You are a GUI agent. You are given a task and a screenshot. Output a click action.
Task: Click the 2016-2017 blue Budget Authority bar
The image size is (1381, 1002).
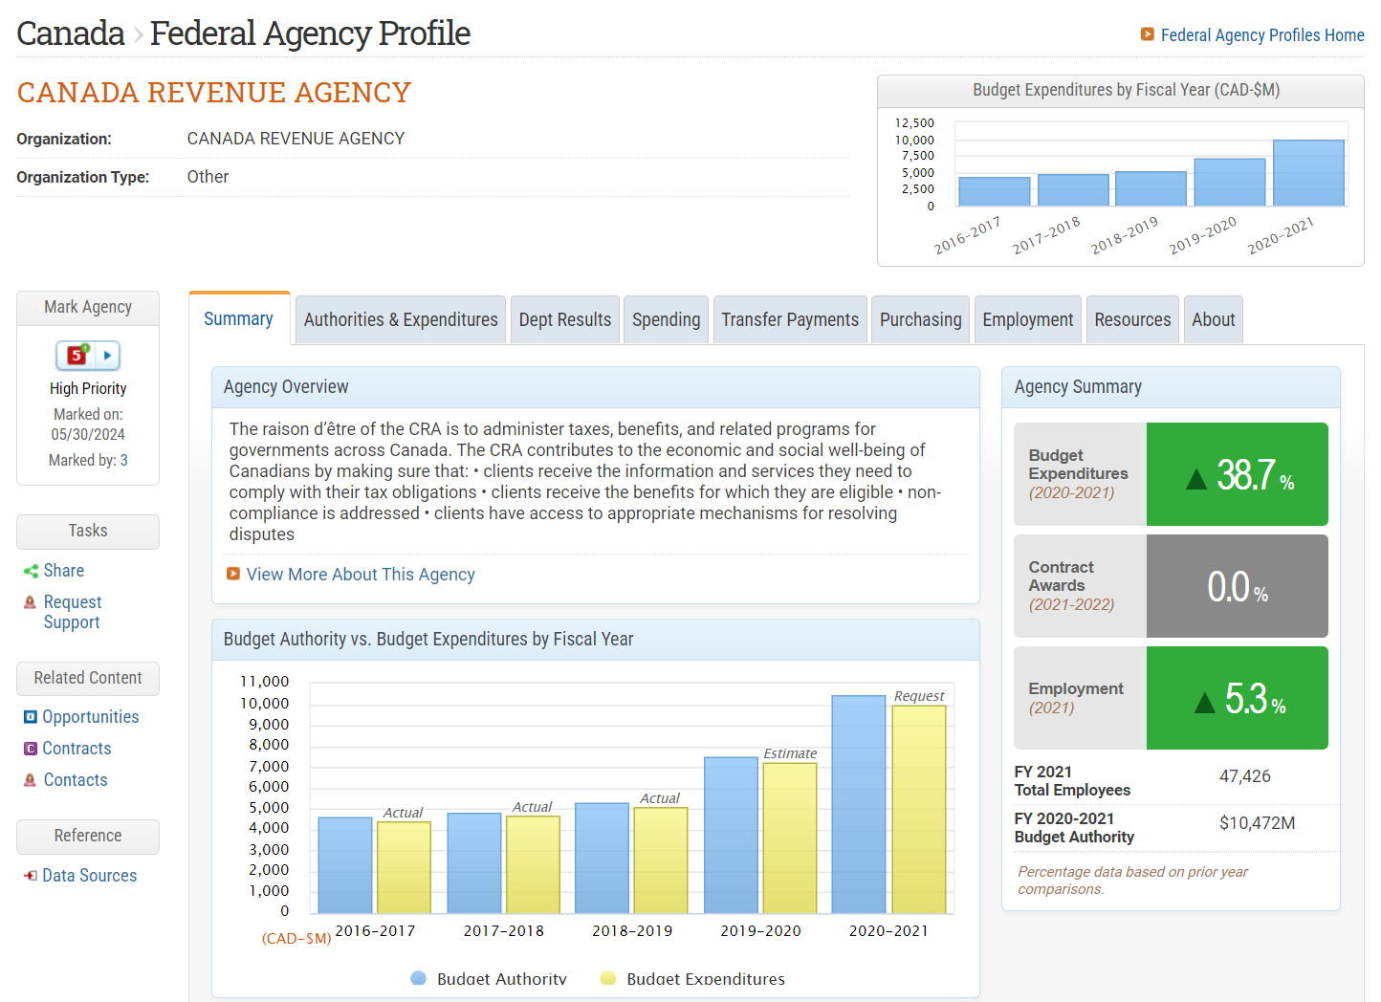(x=345, y=865)
